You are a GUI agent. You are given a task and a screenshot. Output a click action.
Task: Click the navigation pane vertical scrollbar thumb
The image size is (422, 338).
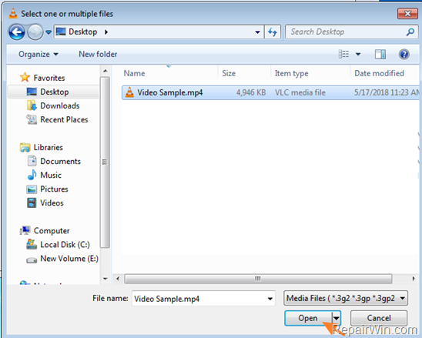[105, 162]
